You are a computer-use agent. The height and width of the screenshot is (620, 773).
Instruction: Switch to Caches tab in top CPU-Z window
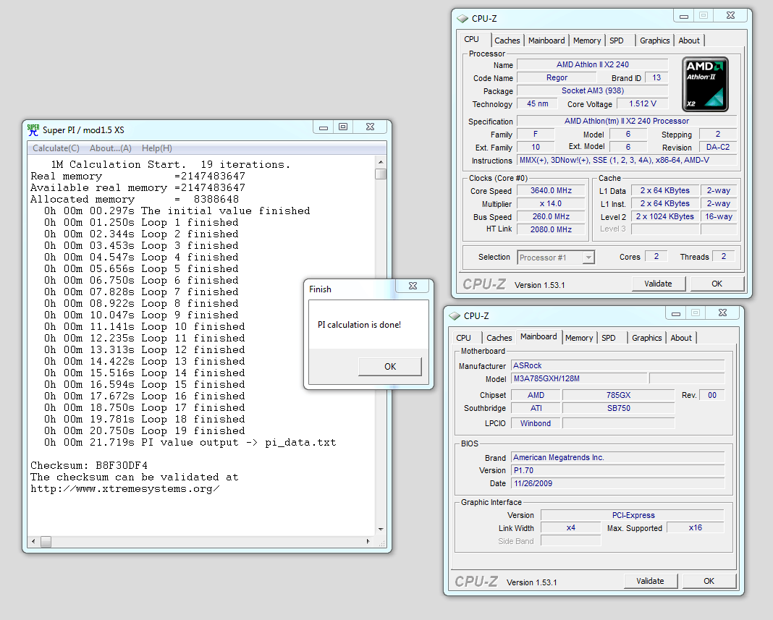pos(507,41)
